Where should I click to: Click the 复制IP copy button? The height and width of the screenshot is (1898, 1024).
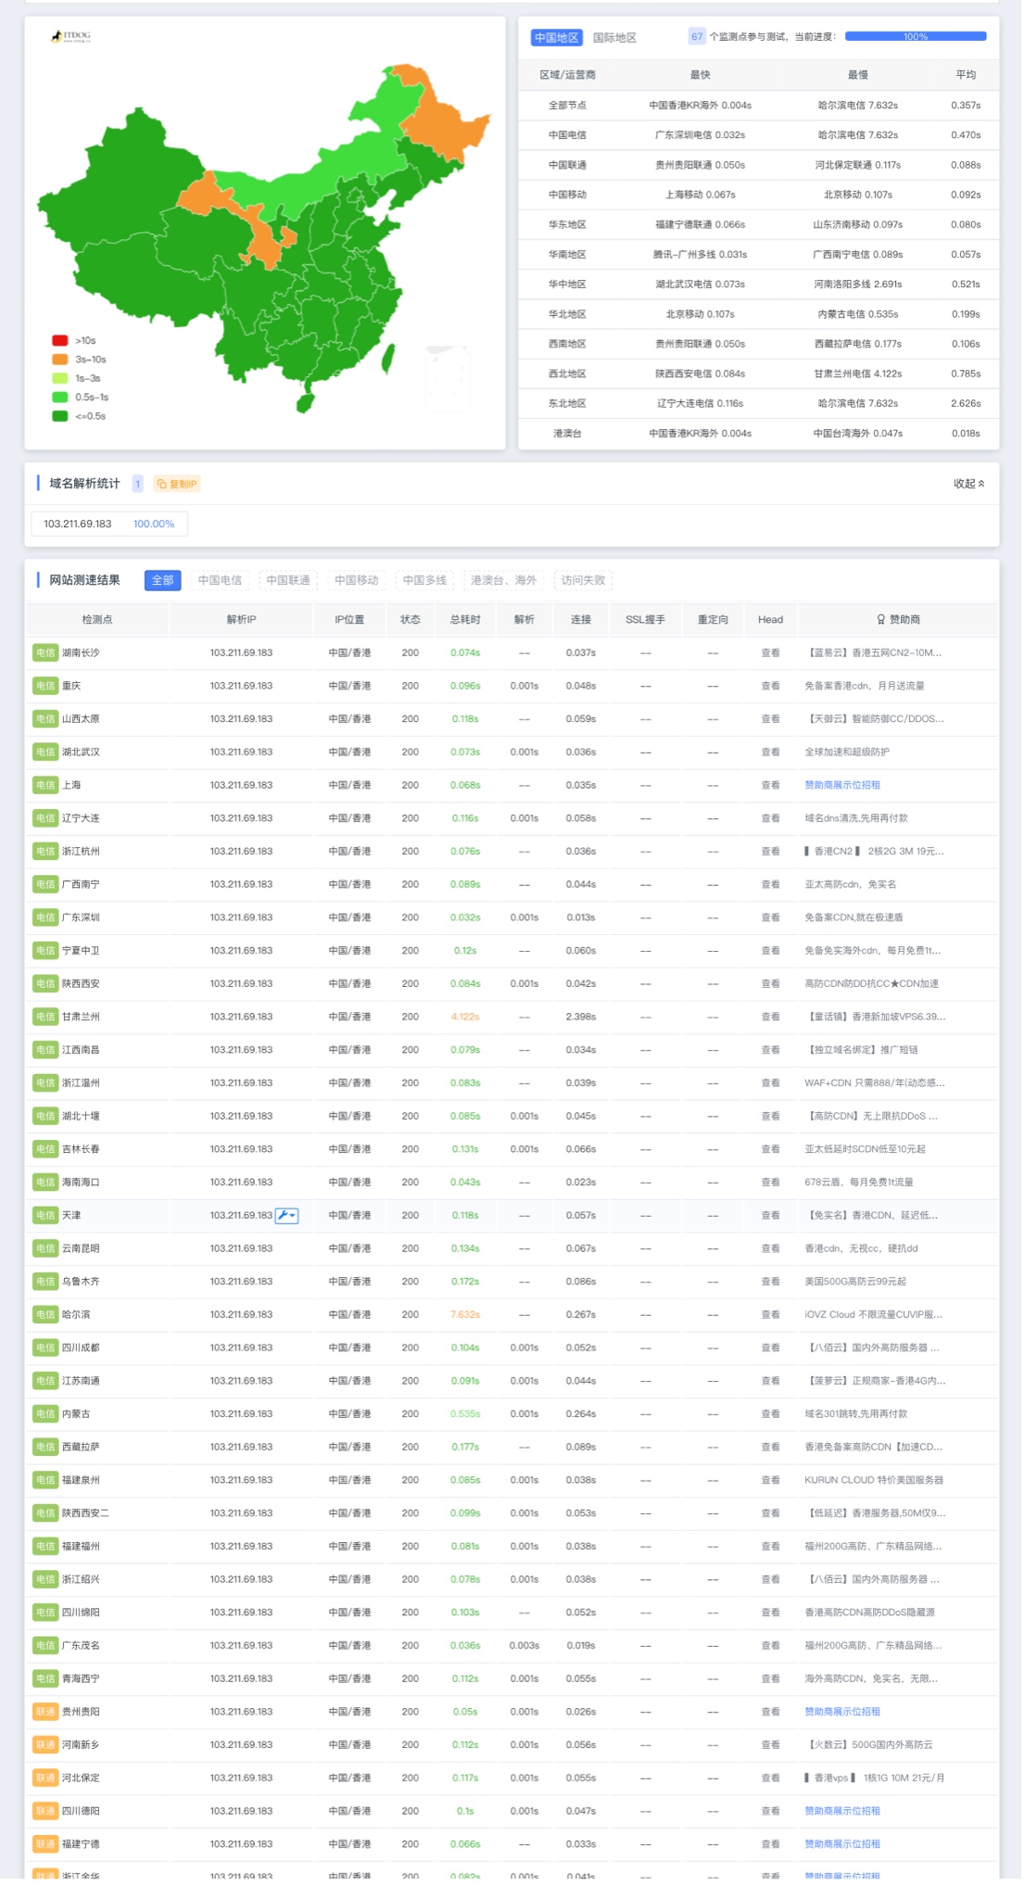click(177, 484)
